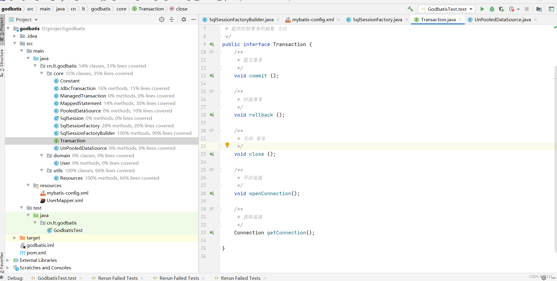Viewport: 557px width, 281px height.
Task: Switch to SqlSessionFactoryBuilder.java tab
Action: point(241,19)
